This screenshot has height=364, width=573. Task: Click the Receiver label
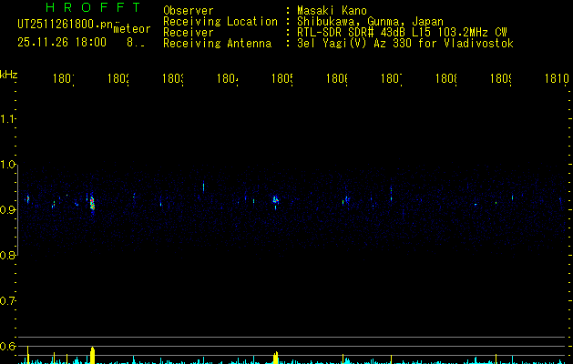[189, 33]
